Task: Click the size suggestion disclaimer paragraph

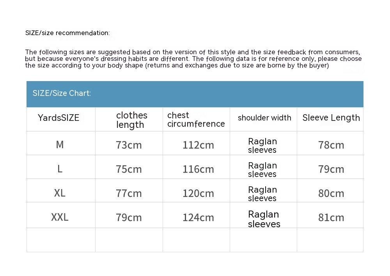Action: 193,59
